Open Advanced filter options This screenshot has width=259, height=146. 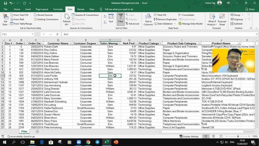click(132, 24)
